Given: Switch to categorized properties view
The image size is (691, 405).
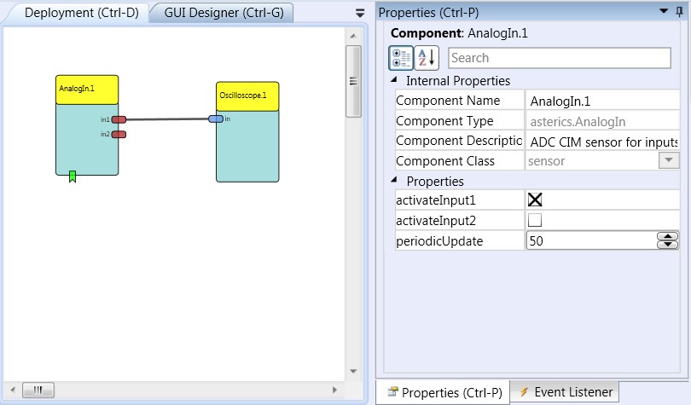Looking at the screenshot, I should click(401, 58).
